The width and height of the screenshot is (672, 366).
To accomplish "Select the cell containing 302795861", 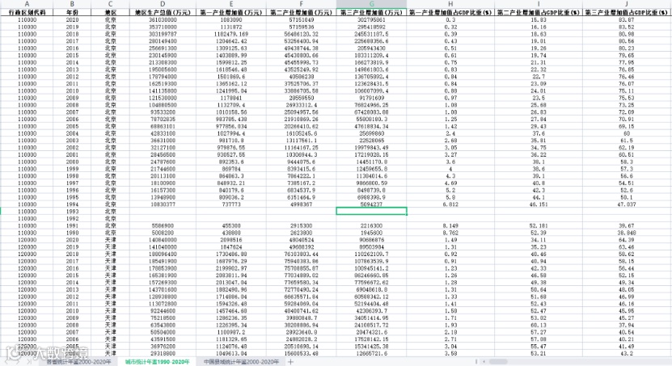I will [371, 19].
